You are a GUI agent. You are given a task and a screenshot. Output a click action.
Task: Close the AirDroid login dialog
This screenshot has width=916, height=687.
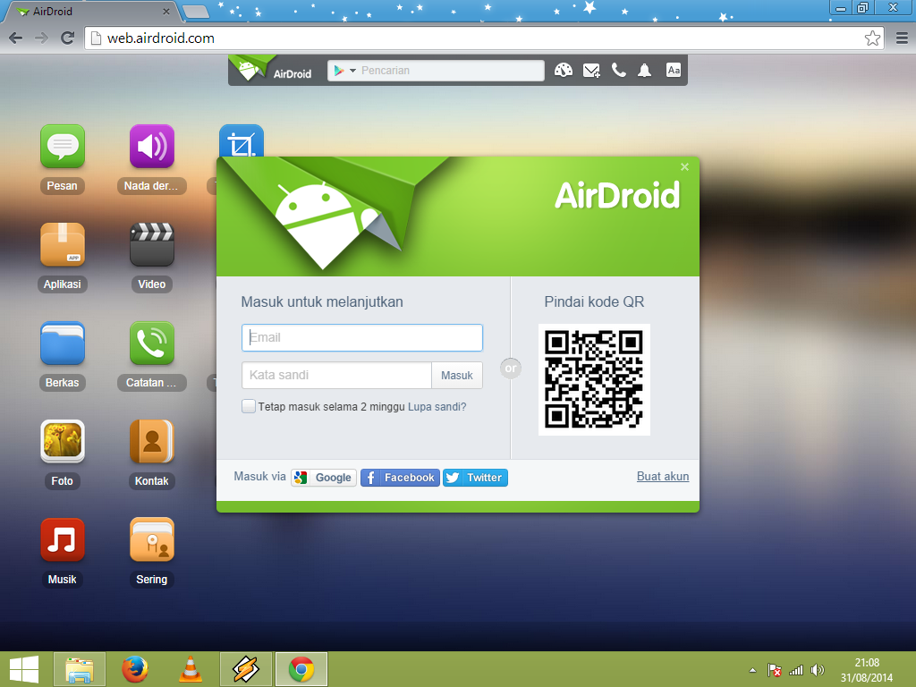(x=684, y=167)
